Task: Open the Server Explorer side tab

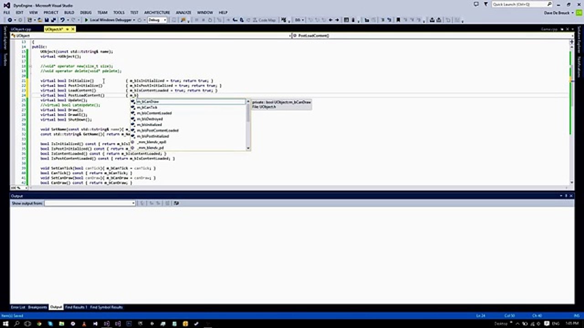Action: coord(5,38)
